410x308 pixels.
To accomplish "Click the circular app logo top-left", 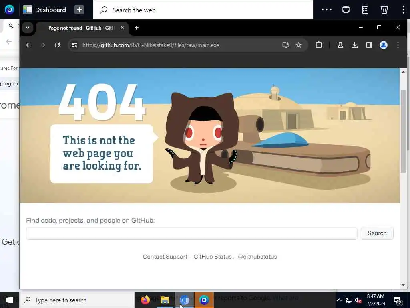I will pyautogui.click(x=10, y=10).
